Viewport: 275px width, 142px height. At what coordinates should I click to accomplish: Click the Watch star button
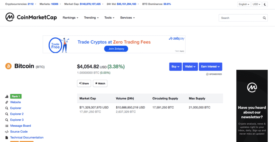tap(100, 83)
